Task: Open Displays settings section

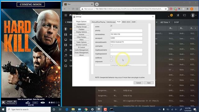Action: click(81, 29)
